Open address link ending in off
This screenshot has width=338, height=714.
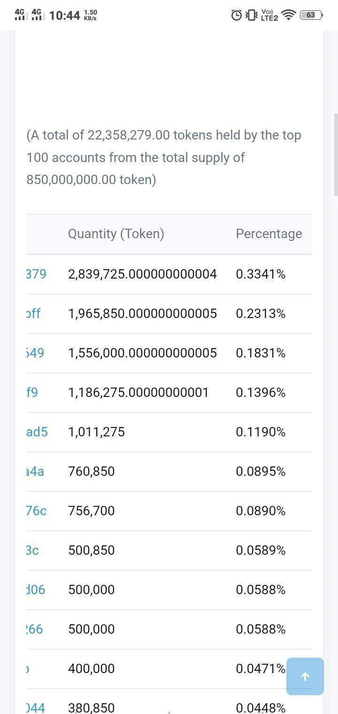pos(33,313)
